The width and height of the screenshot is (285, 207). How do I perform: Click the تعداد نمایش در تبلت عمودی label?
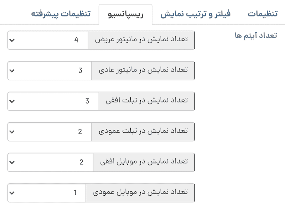pyautogui.click(x=143, y=132)
